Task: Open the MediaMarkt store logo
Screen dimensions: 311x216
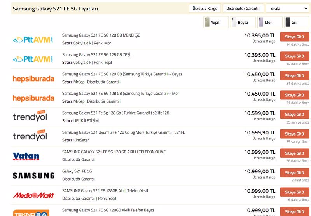Action: [x=33, y=195]
